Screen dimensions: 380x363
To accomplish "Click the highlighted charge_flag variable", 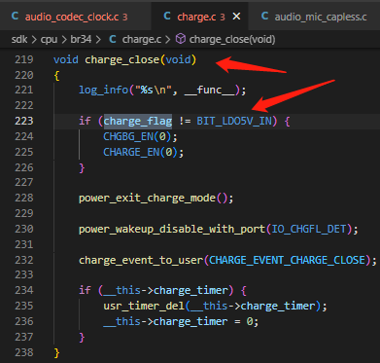I will (x=138, y=121).
